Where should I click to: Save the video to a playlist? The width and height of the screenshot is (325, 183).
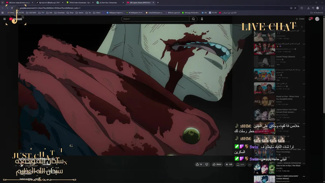click(240, 164)
